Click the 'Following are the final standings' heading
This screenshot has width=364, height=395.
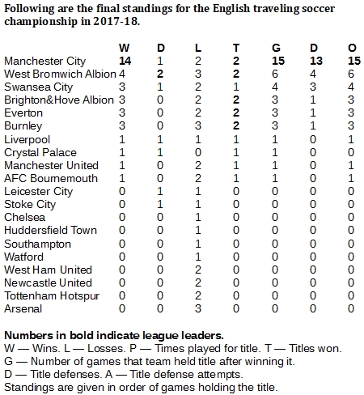point(169,15)
